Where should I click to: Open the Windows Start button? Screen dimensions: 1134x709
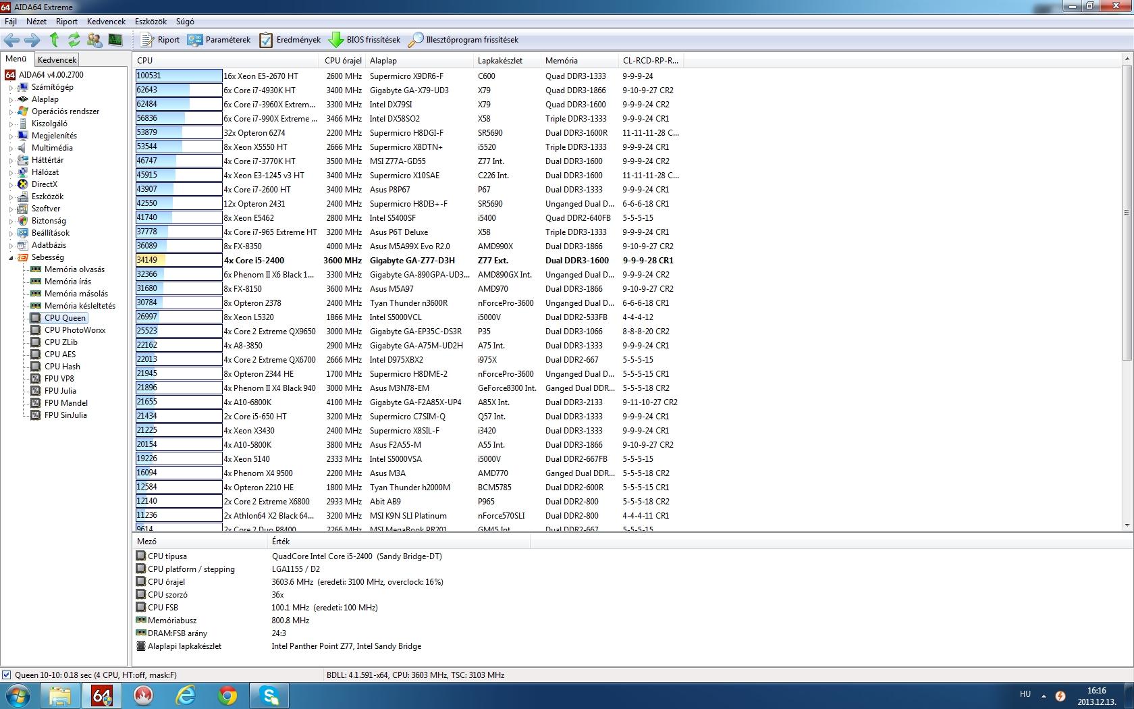tap(17, 695)
